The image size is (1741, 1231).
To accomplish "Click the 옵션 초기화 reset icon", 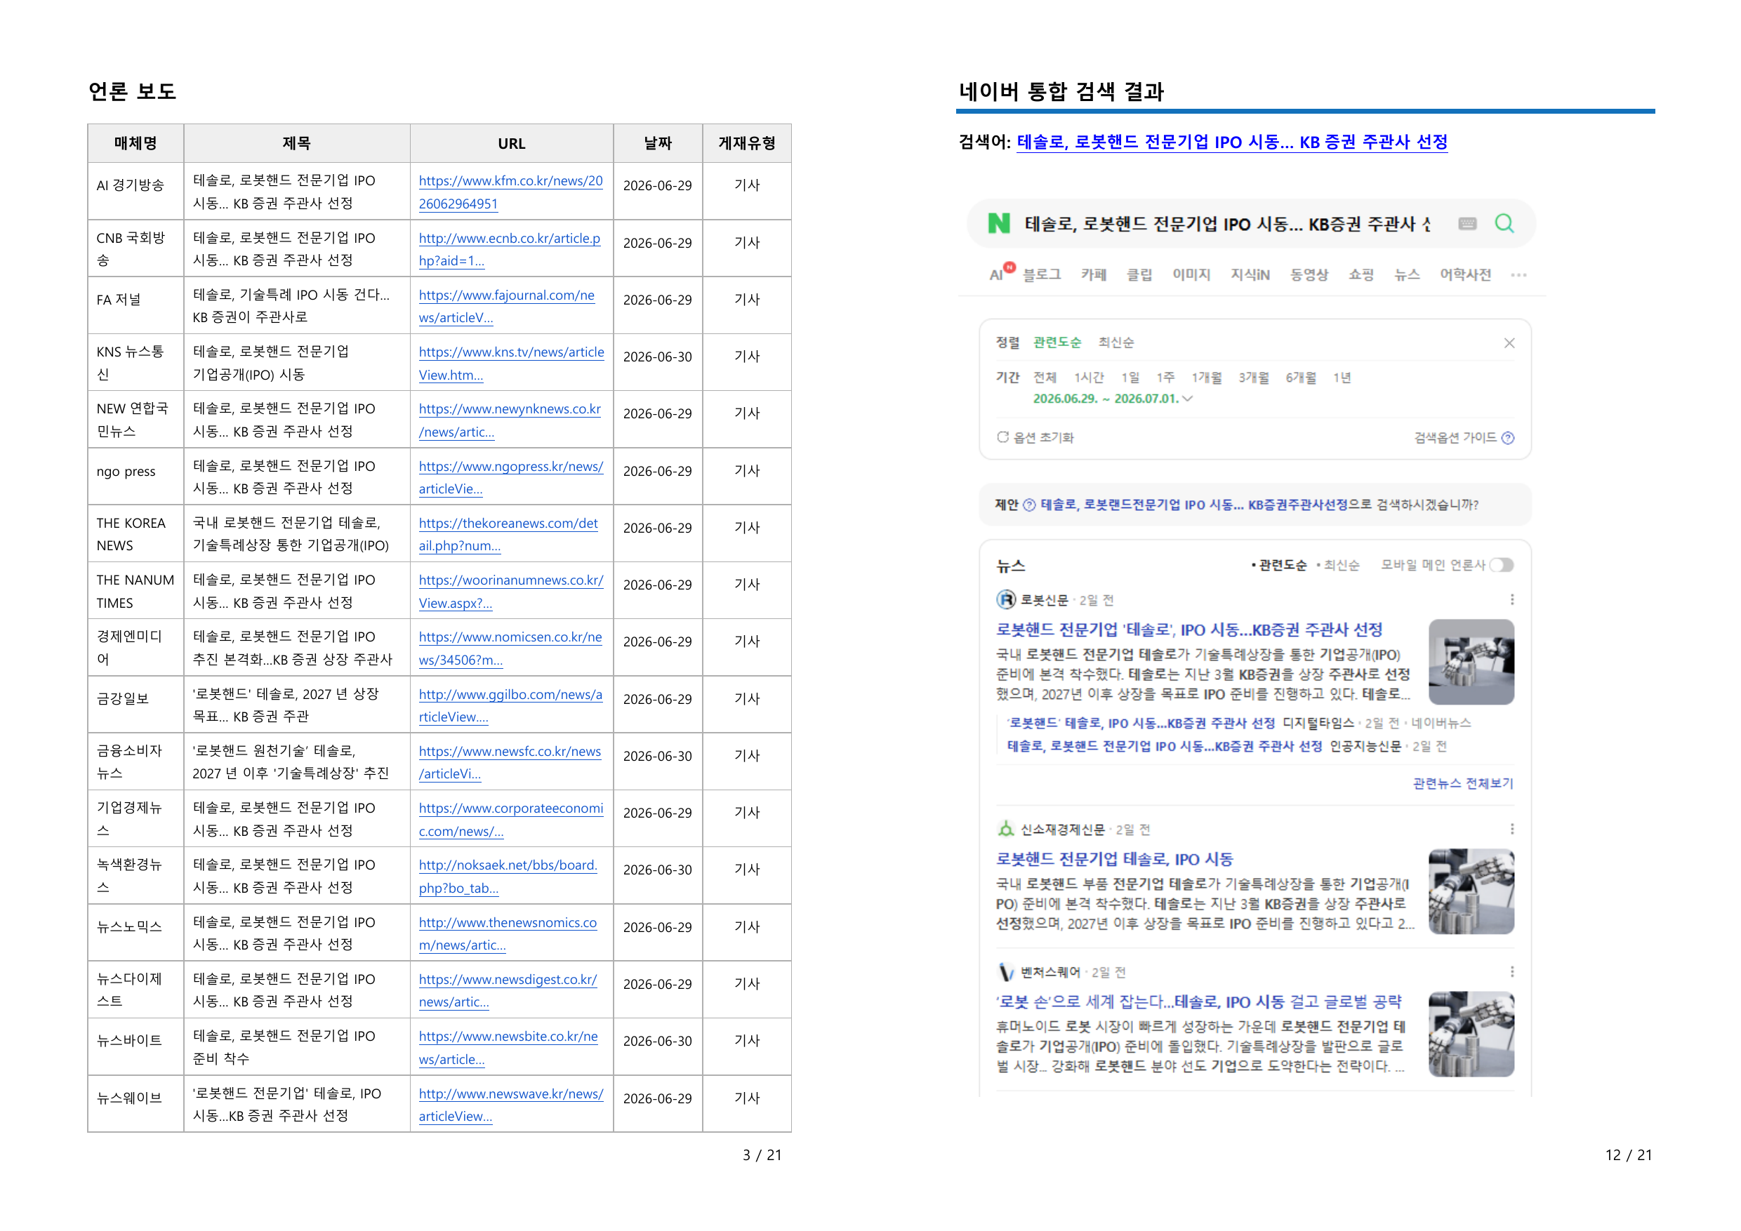I will [x=1002, y=437].
